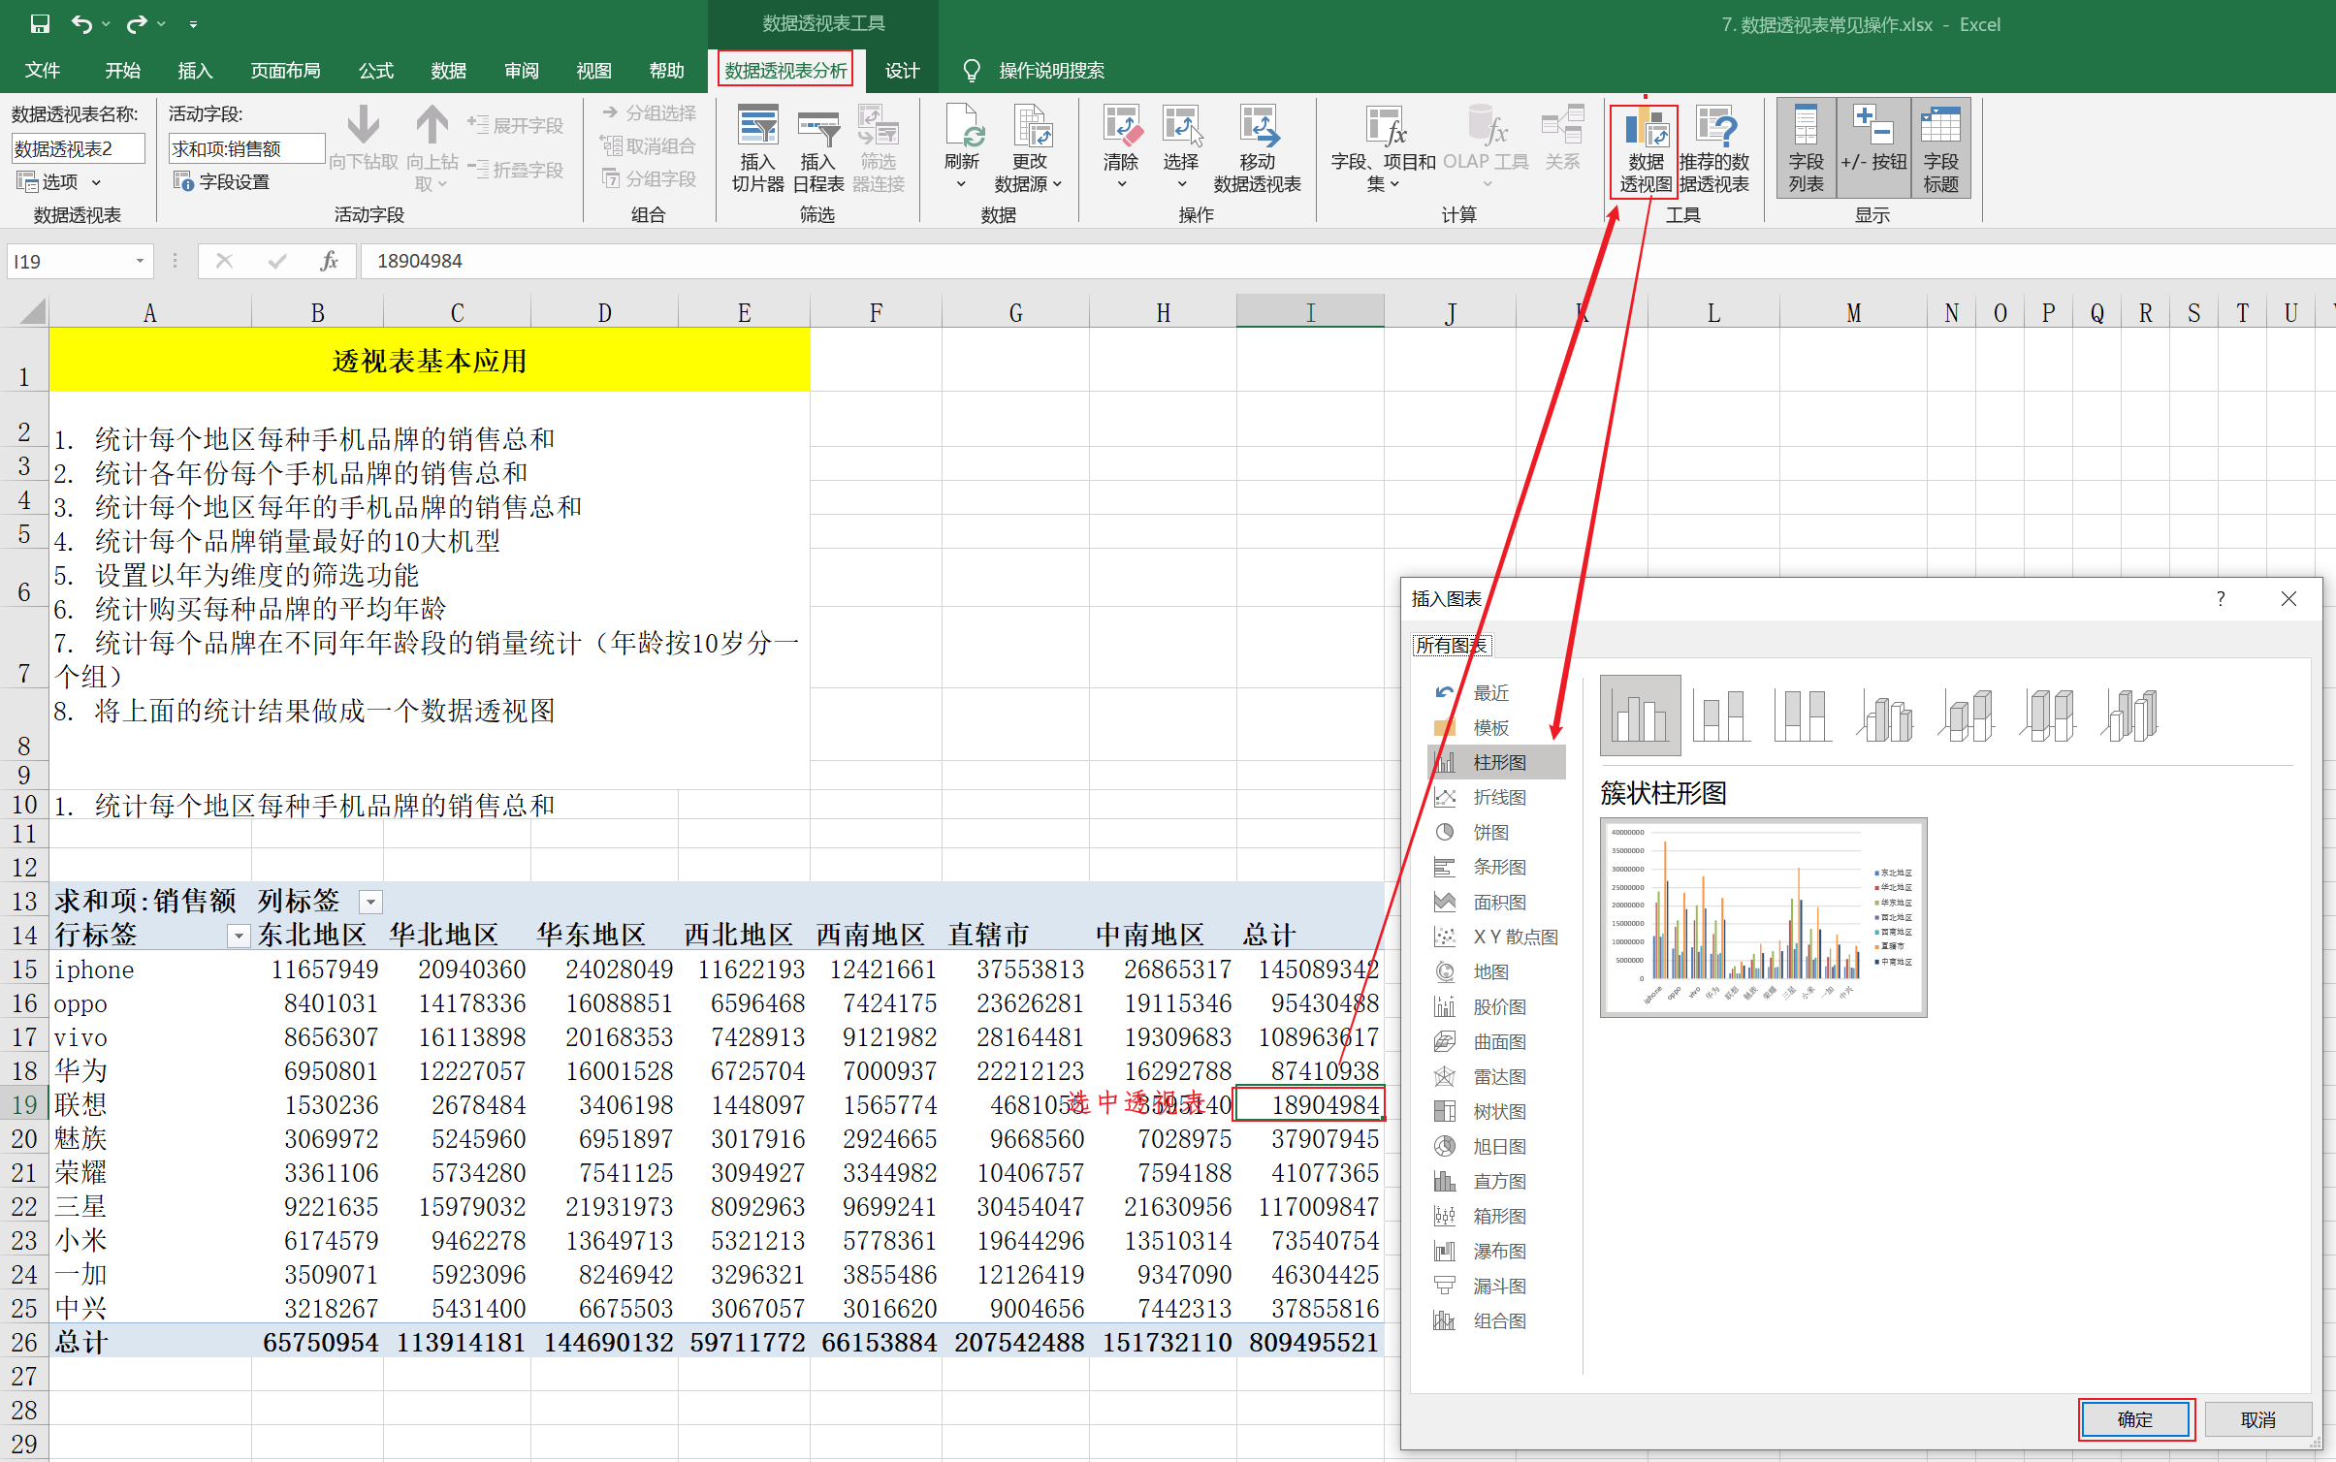The width and height of the screenshot is (2336, 1462).
Task: Click Cancel (取消) in Insert Chart dialog
Action: 2258,1419
